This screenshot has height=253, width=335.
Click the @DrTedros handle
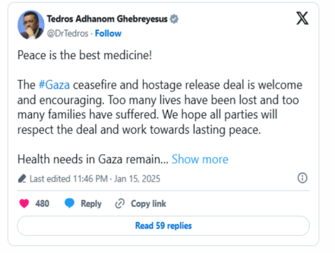(x=68, y=33)
